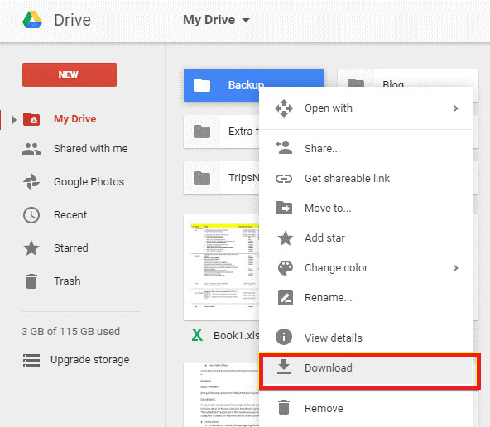
Task: Expand the Open with submenu chevron
Action: pyautogui.click(x=455, y=108)
